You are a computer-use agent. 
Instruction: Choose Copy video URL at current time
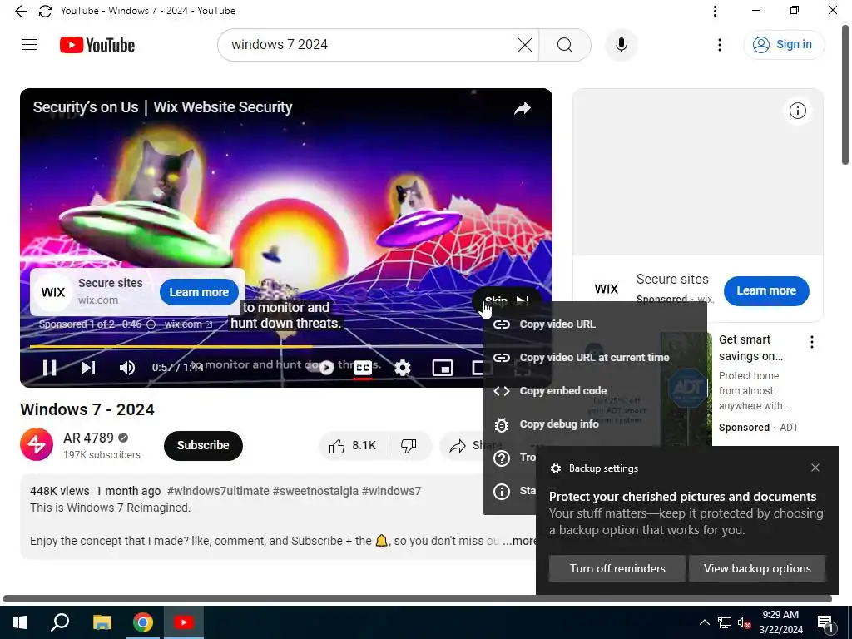point(595,358)
